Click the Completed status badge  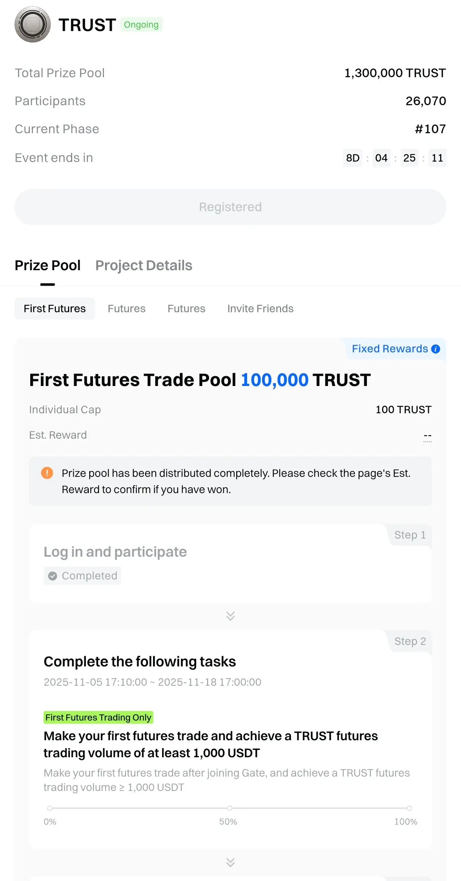(x=82, y=576)
